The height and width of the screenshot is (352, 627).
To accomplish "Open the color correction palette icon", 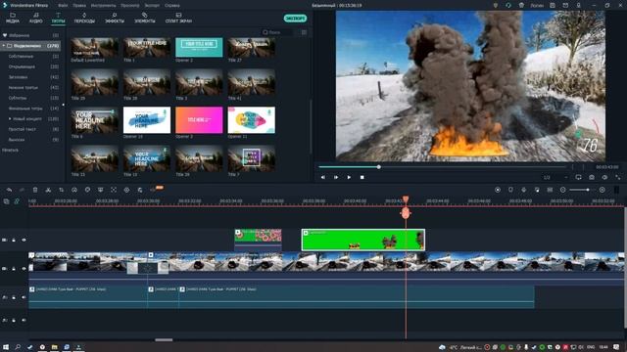I will tap(87, 190).
